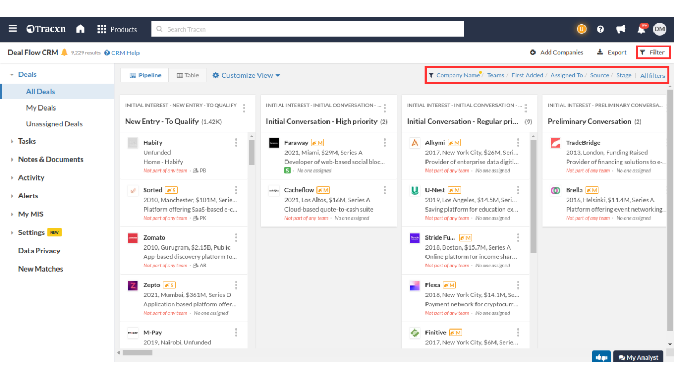
Task: Open the Products grid menu
Action: (x=117, y=29)
